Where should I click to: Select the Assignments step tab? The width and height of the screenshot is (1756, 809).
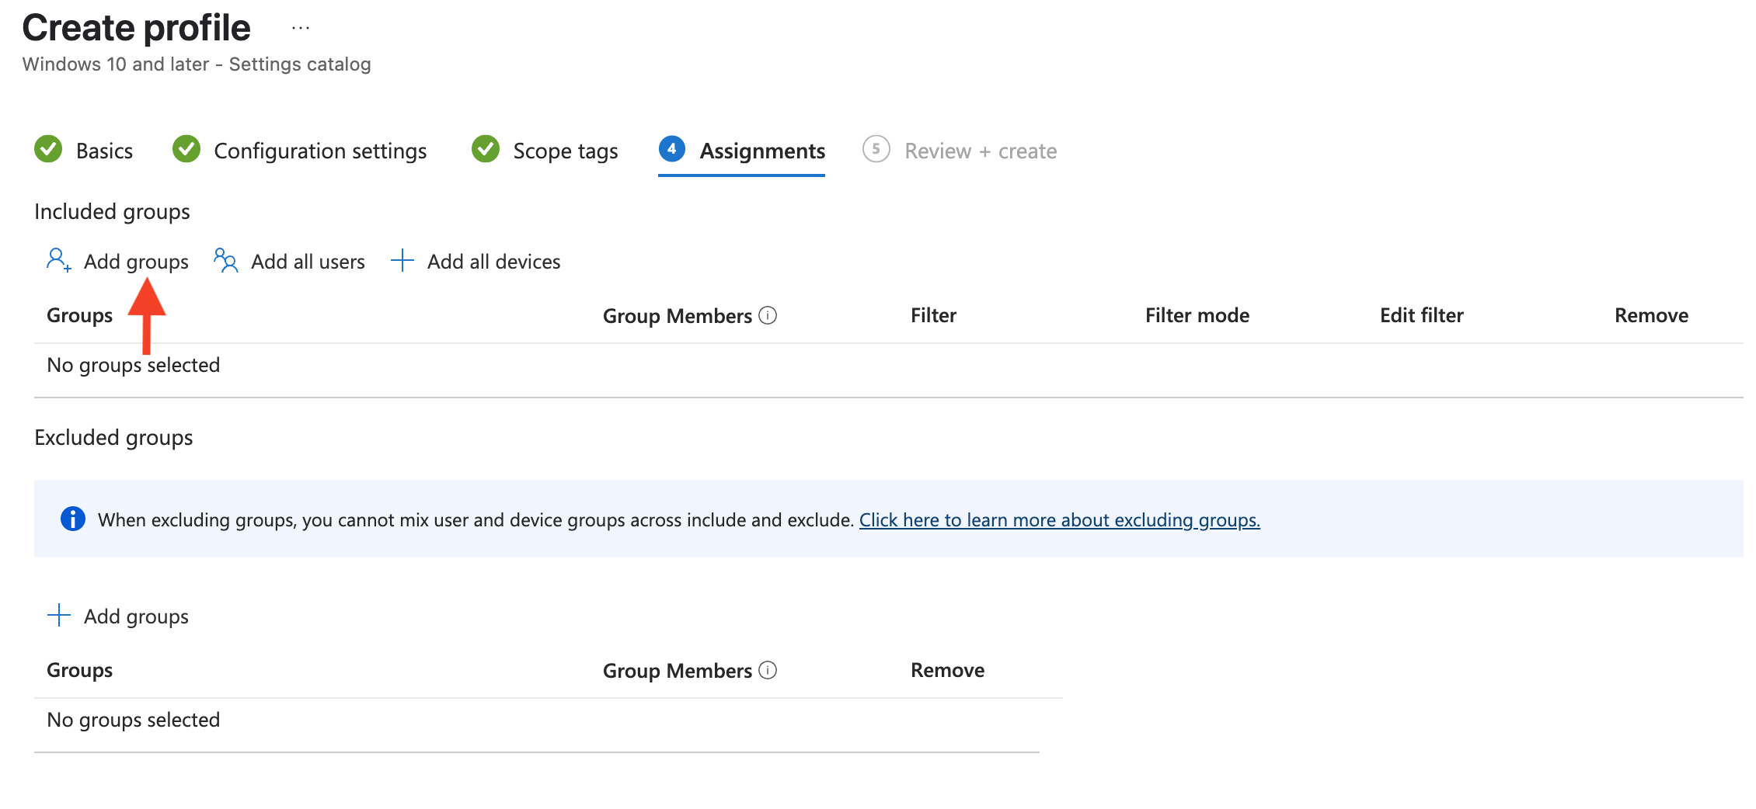[x=761, y=151]
